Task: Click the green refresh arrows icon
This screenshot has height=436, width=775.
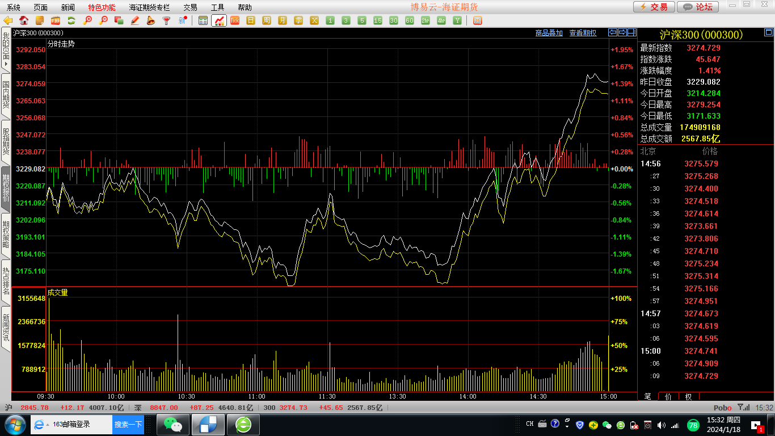Action: (71, 20)
